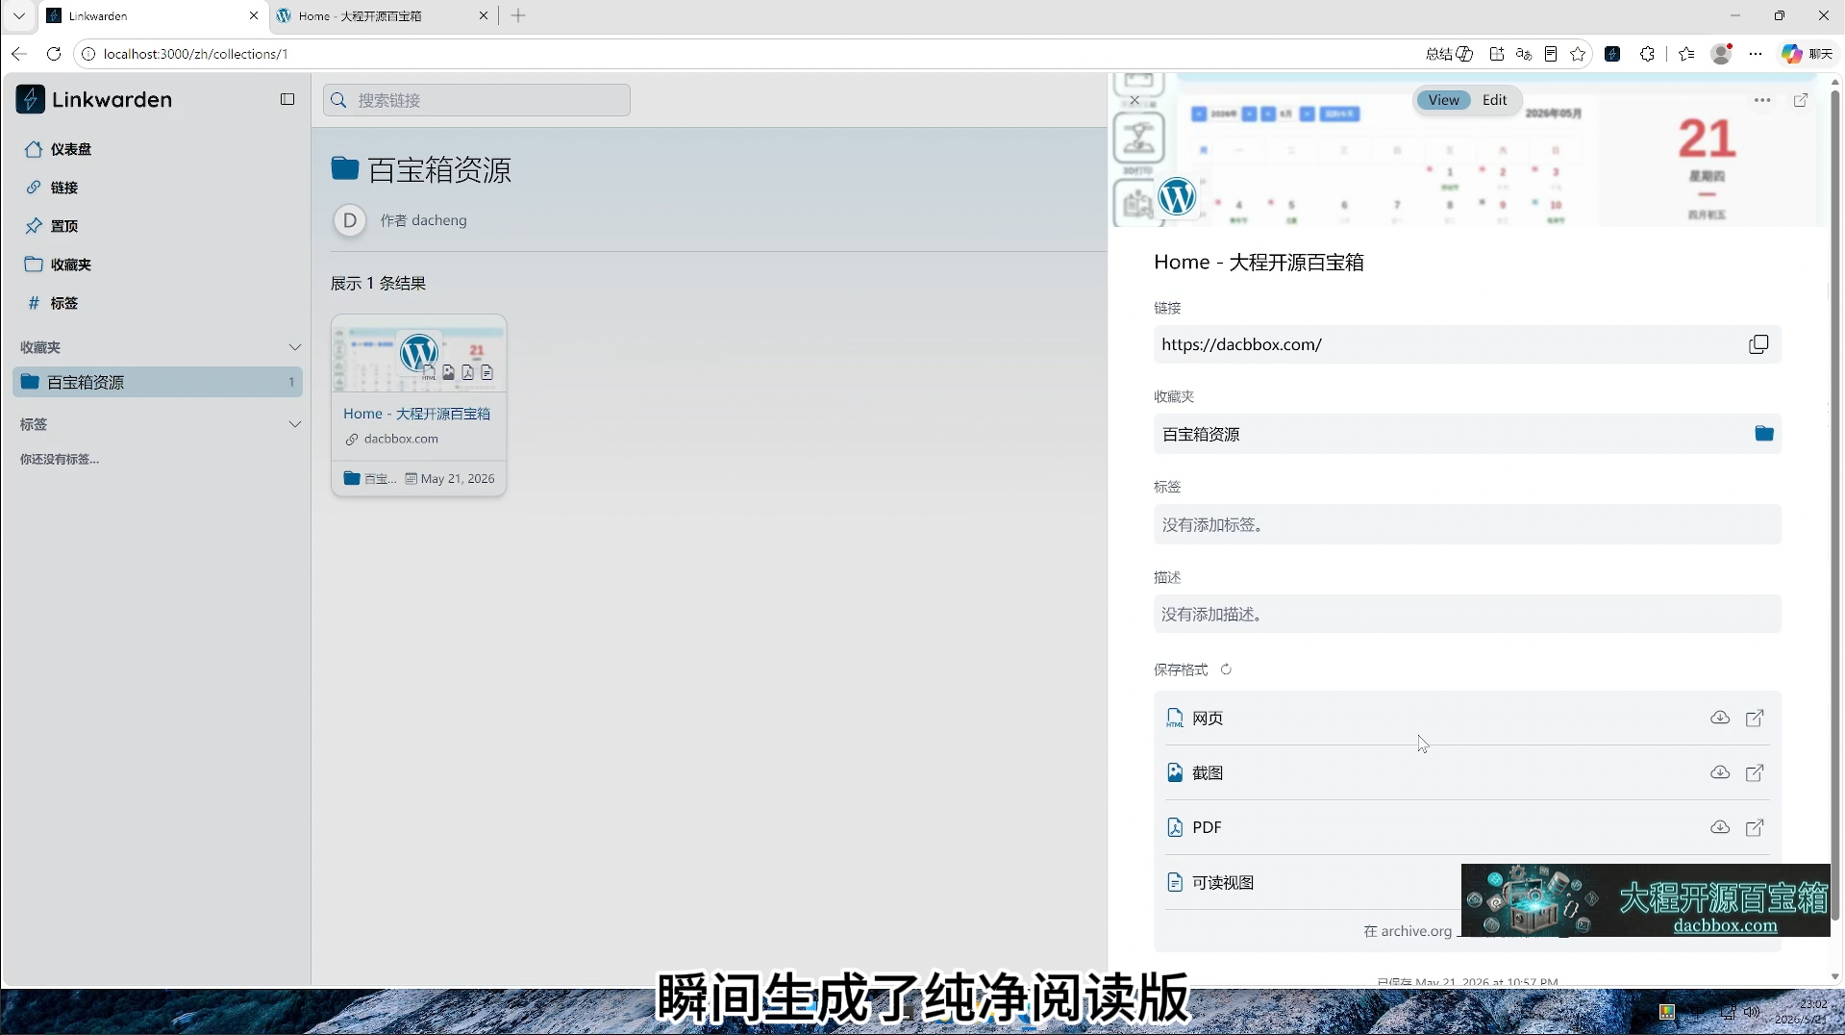
Task: Open the browser favorites list icon
Action: (1686, 54)
